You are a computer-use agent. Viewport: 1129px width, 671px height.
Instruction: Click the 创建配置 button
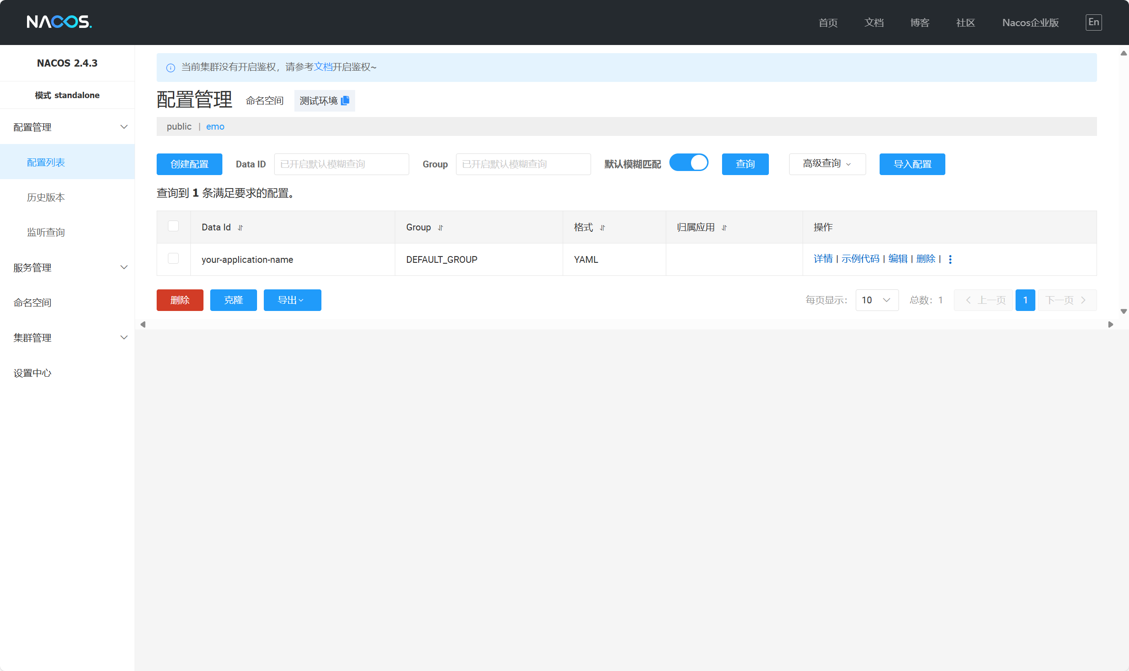[189, 164]
